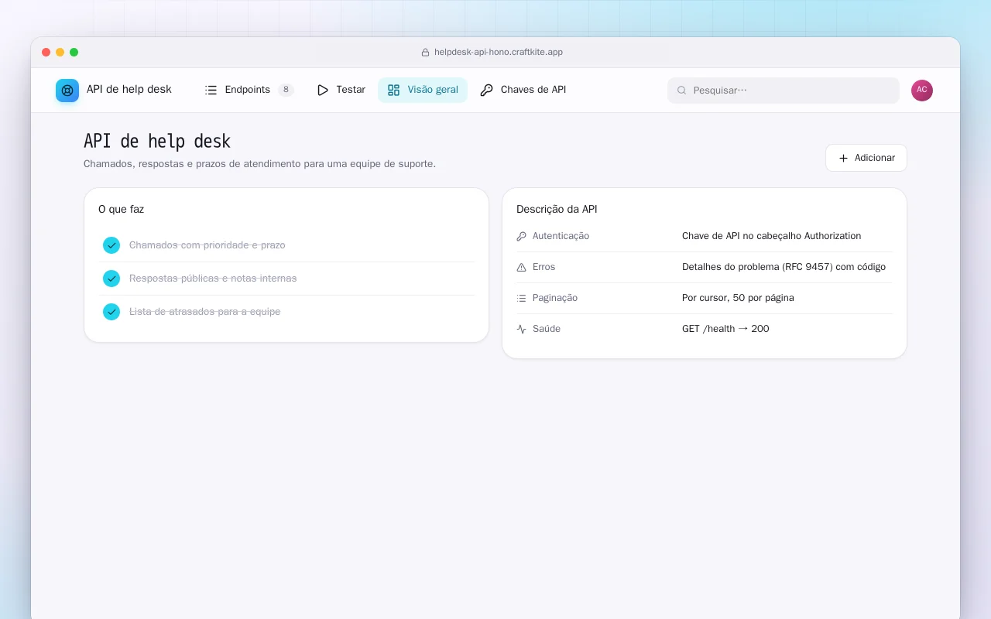Click the Adicionar button
The height and width of the screenshot is (619, 991).
pos(866,158)
